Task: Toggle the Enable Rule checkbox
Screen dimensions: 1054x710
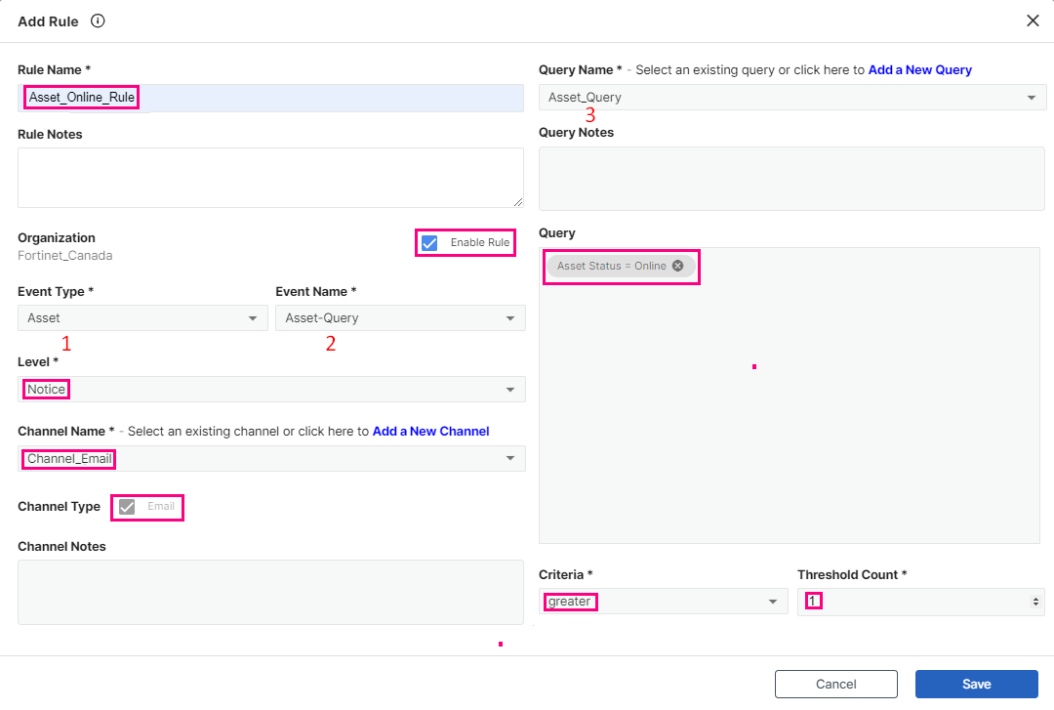Action: coord(429,242)
